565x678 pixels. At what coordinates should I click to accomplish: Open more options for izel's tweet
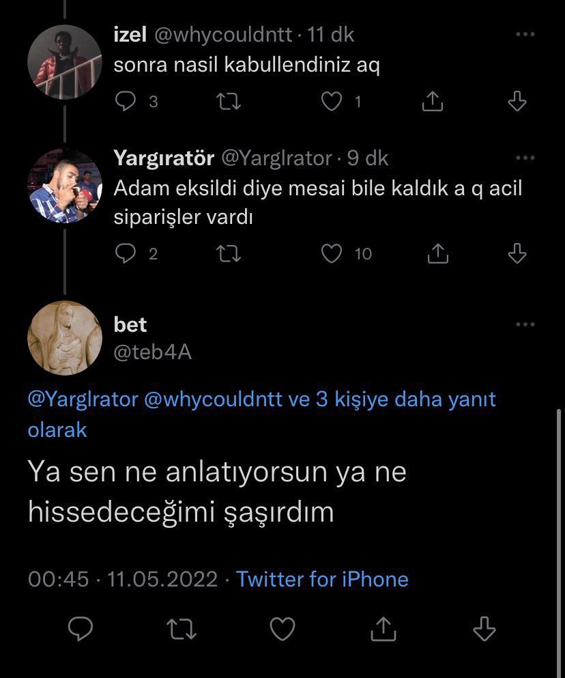[525, 35]
